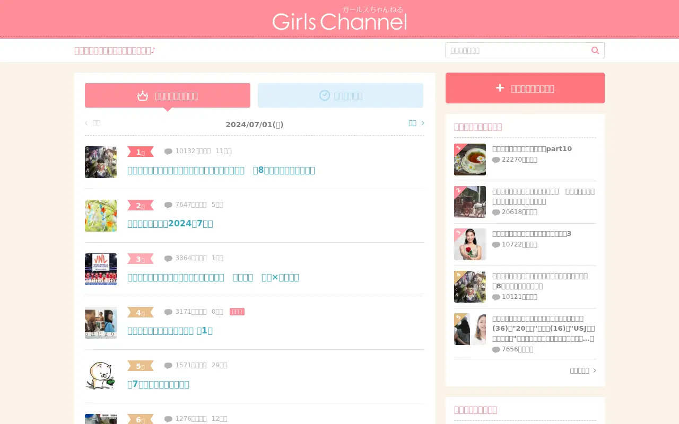Click the comment bubble icon beside 3171

(x=168, y=312)
